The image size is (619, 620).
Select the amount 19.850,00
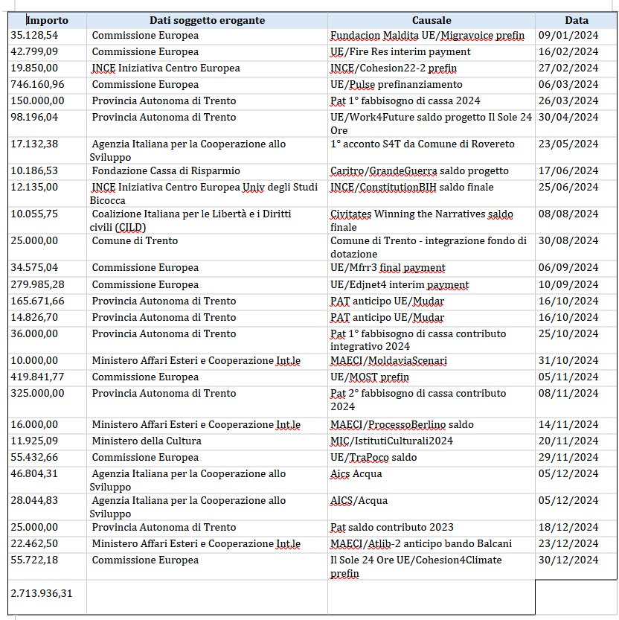[x=34, y=68]
